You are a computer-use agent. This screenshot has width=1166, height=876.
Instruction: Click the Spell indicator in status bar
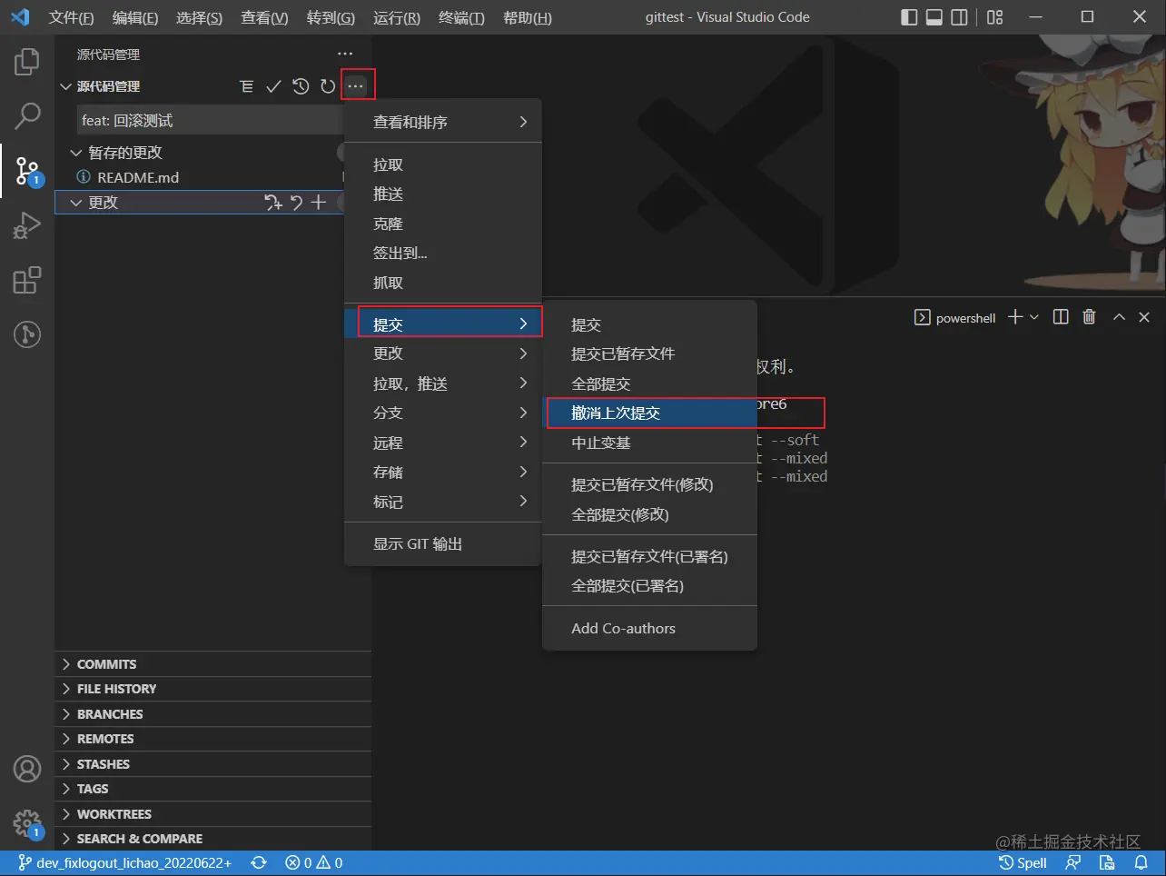(1023, 862)
